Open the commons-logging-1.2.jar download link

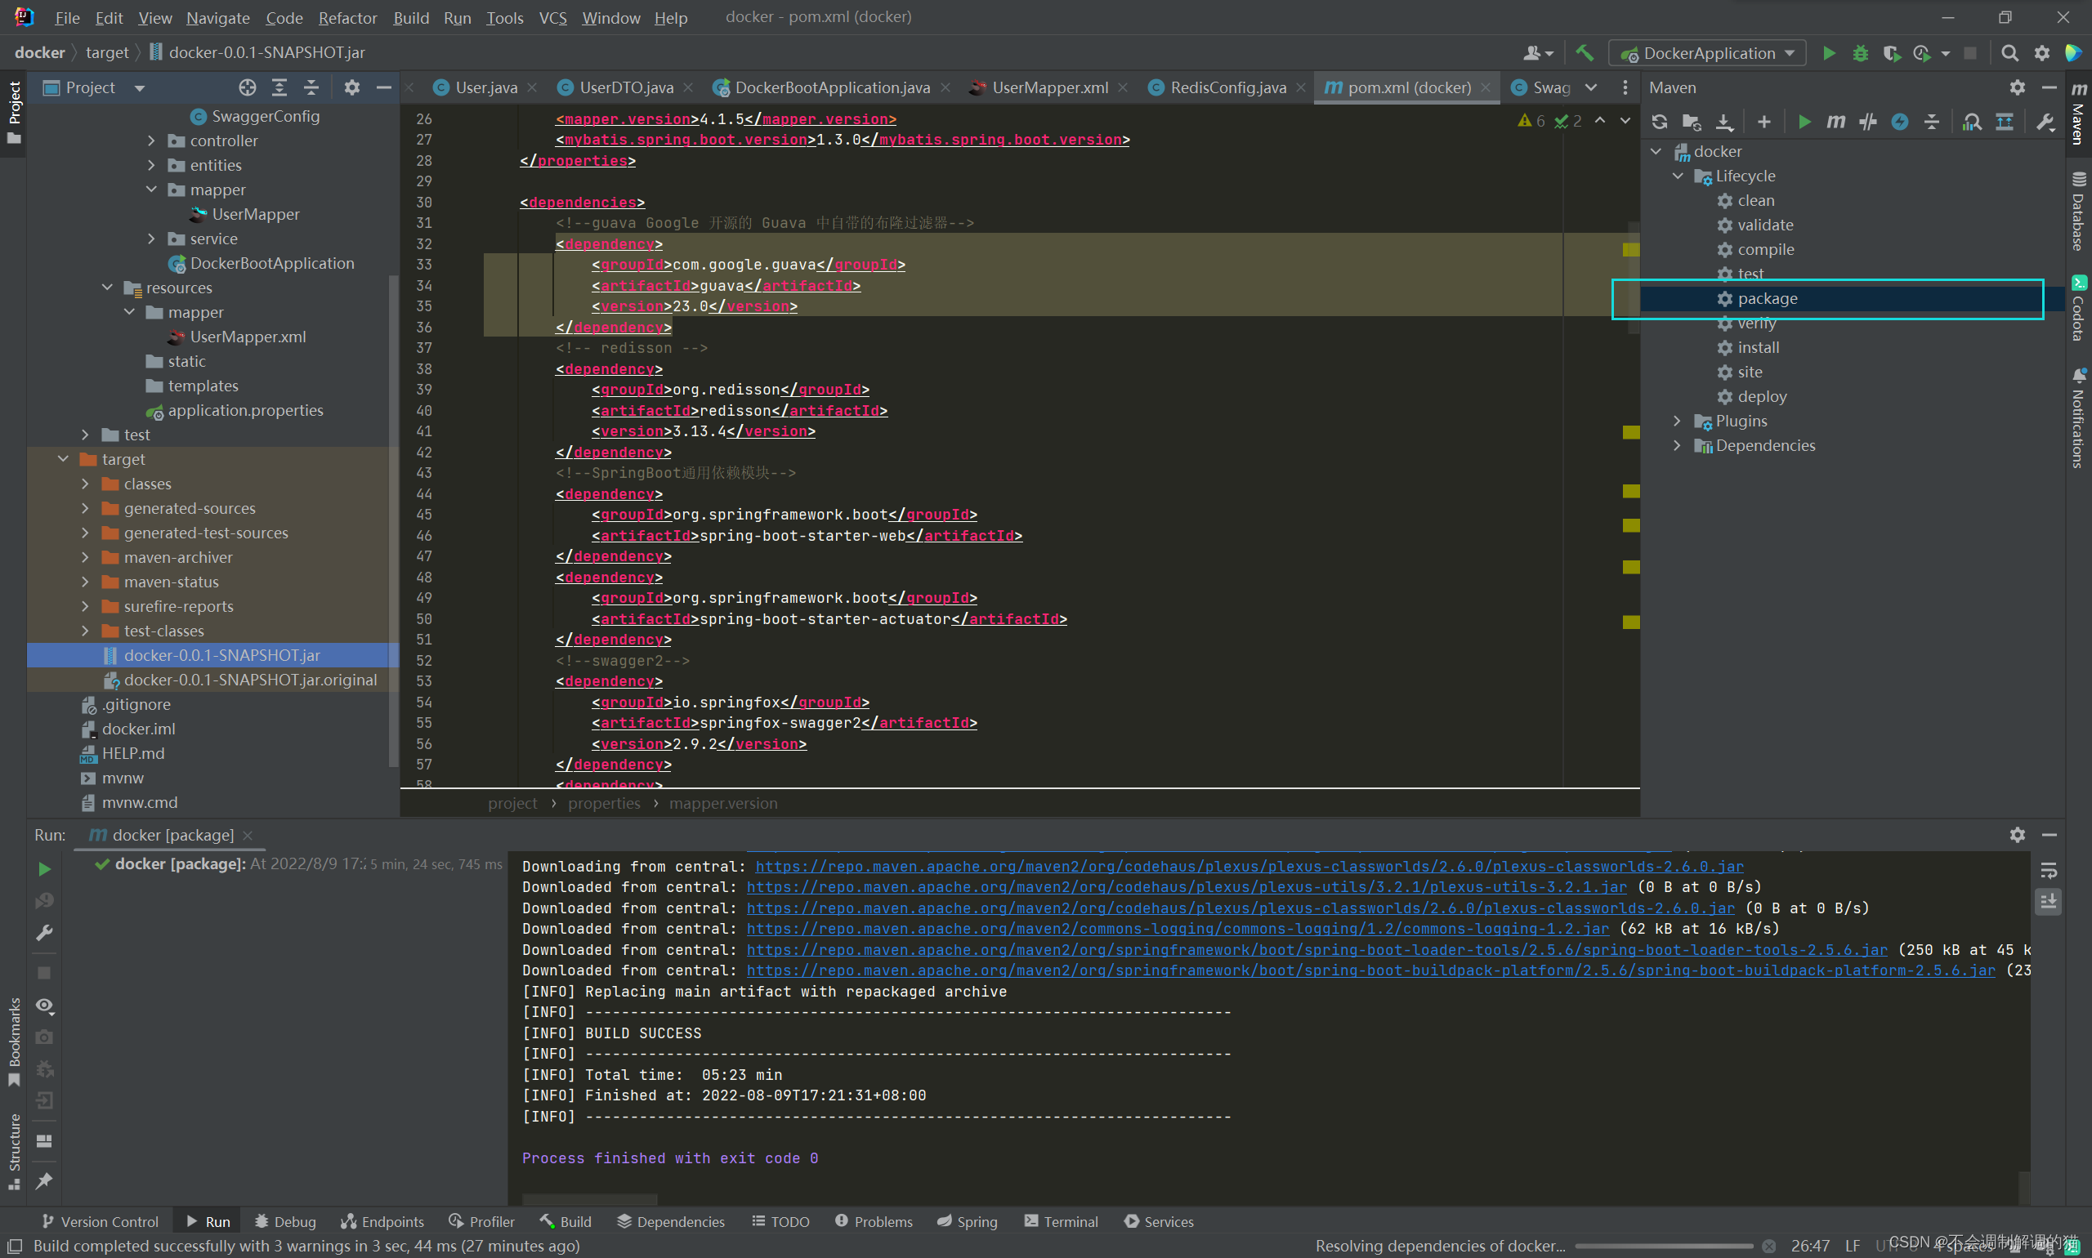pos(1177,929)
